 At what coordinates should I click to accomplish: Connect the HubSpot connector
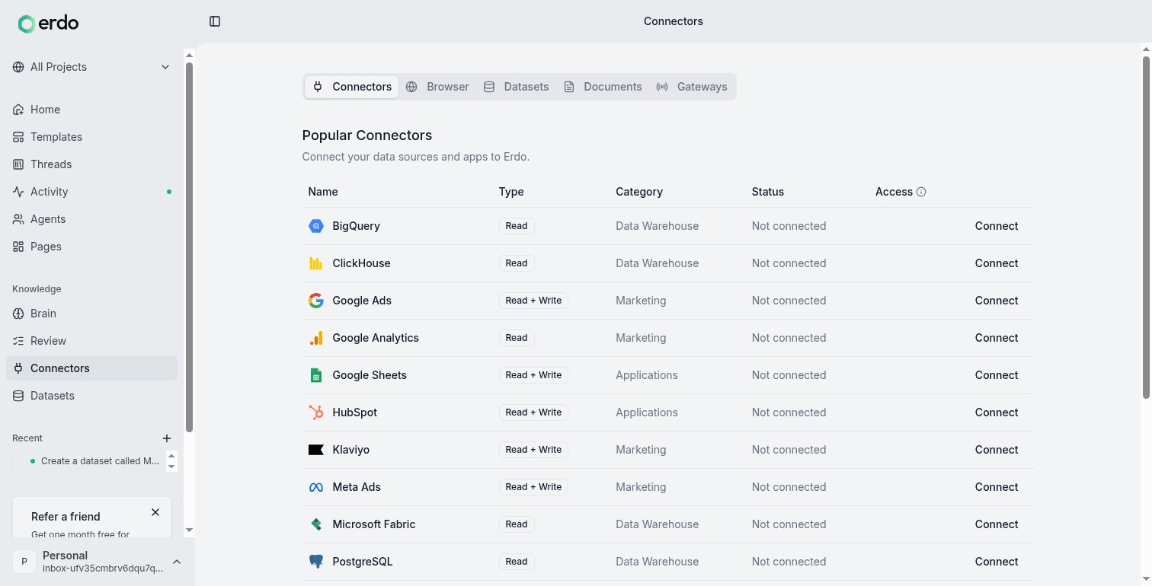[x=997, y=412]
